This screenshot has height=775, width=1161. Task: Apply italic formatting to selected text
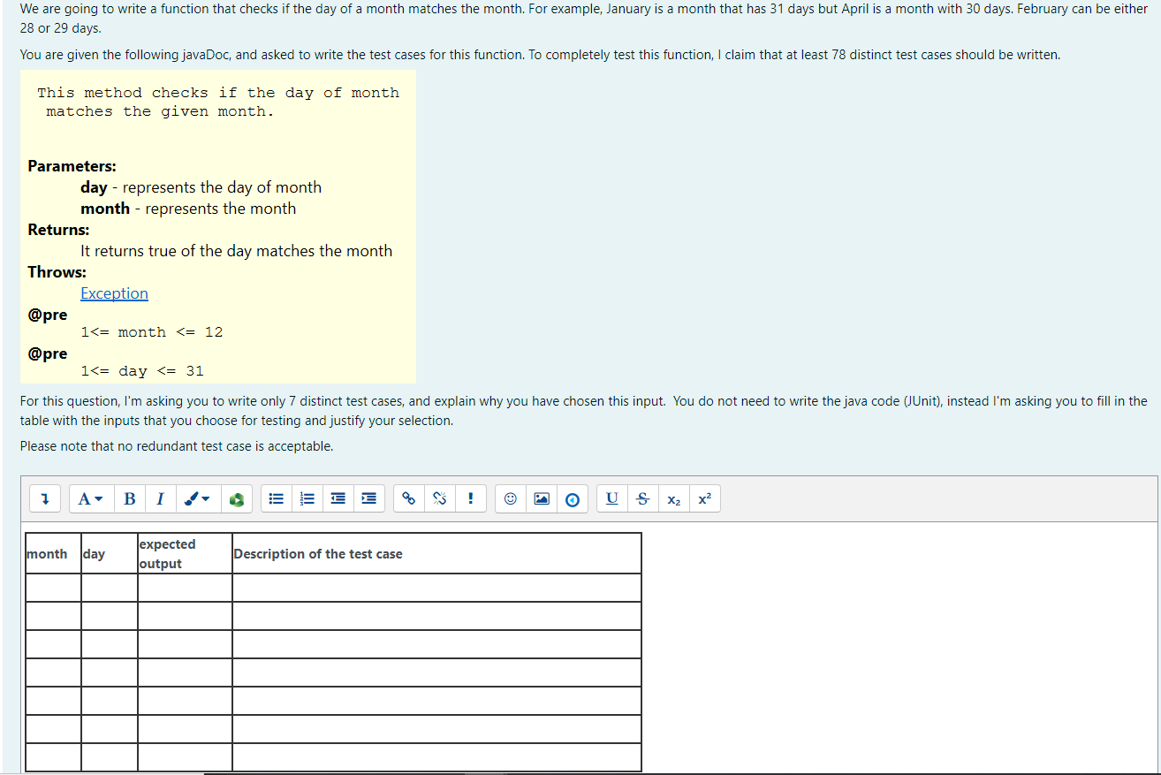pos(160,498)
